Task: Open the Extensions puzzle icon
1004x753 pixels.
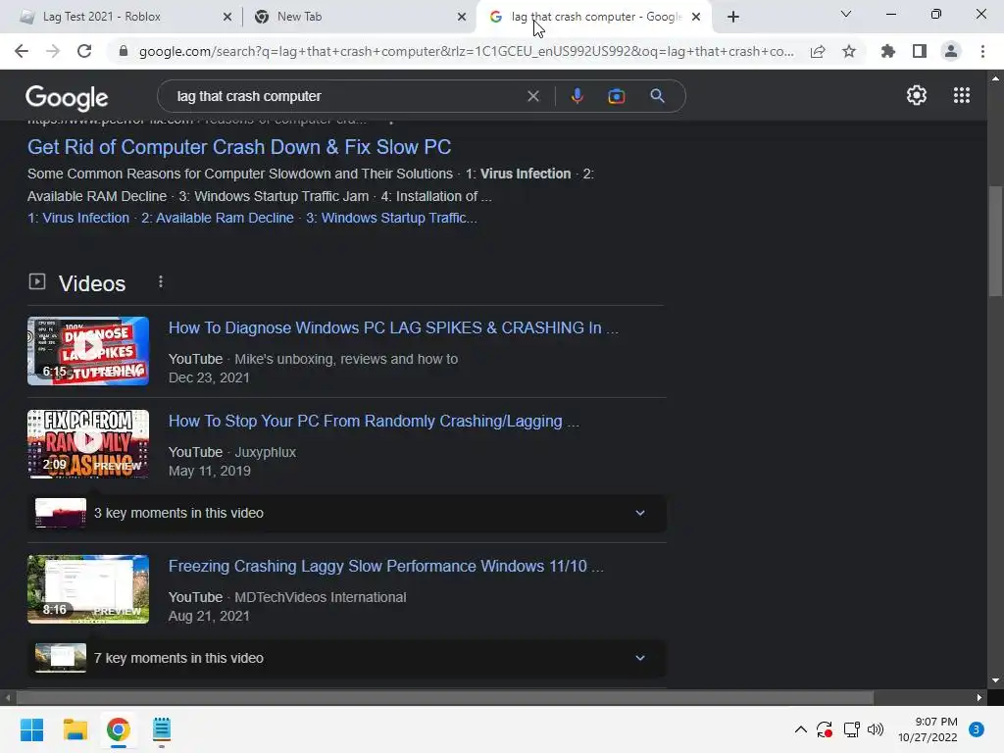Action: (x=888, y=51)
